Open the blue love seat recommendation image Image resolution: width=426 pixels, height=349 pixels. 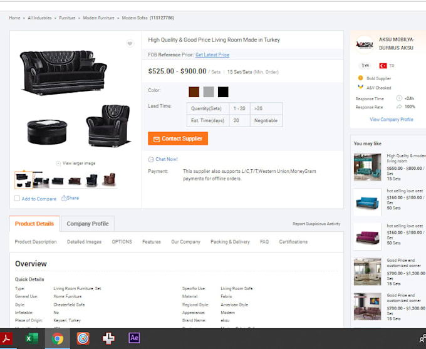point(367,202)
